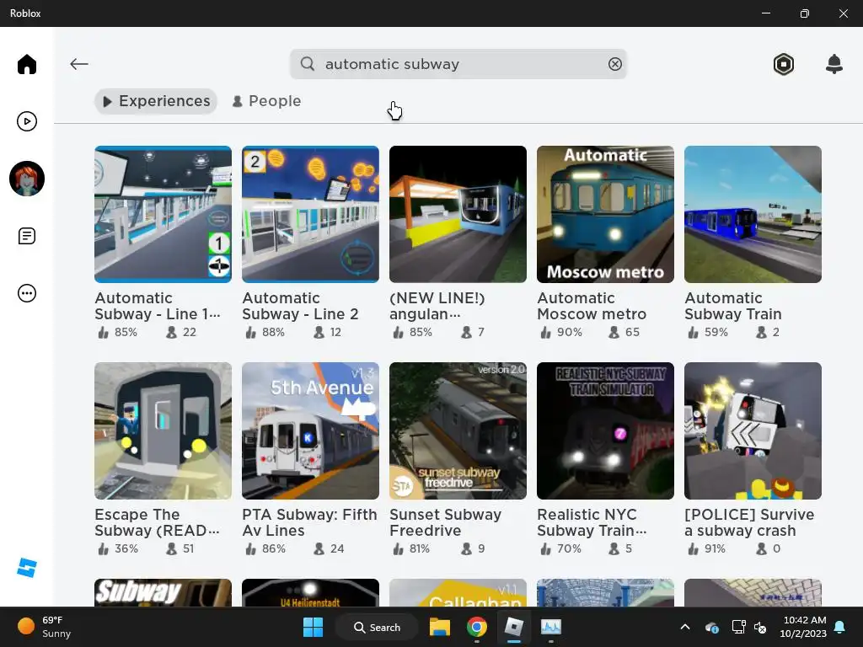The height and width of the screenshot is (647, 863).
Task: Open Google Chrome from taskbar
Action: pyautogui.click(x=477, y=627)
